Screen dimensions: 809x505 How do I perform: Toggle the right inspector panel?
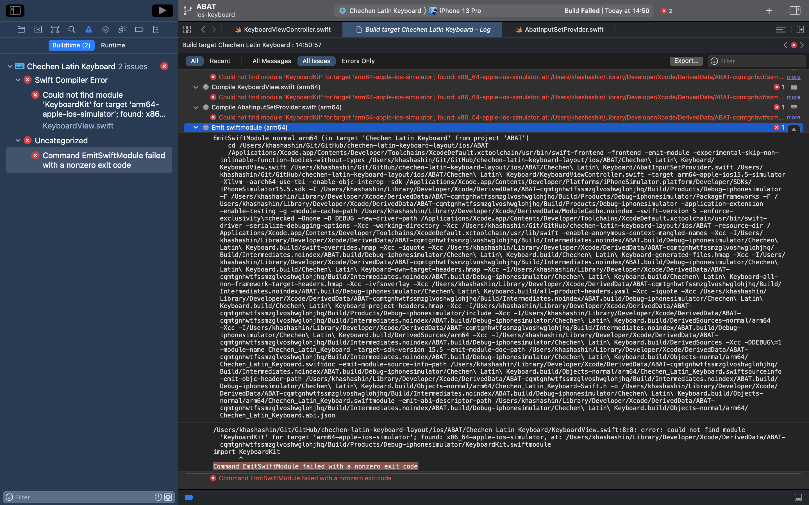pyautogui.click(x=795, y=10)
